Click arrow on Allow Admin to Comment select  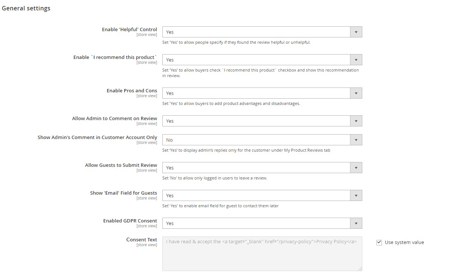click(x=356, y=121)
